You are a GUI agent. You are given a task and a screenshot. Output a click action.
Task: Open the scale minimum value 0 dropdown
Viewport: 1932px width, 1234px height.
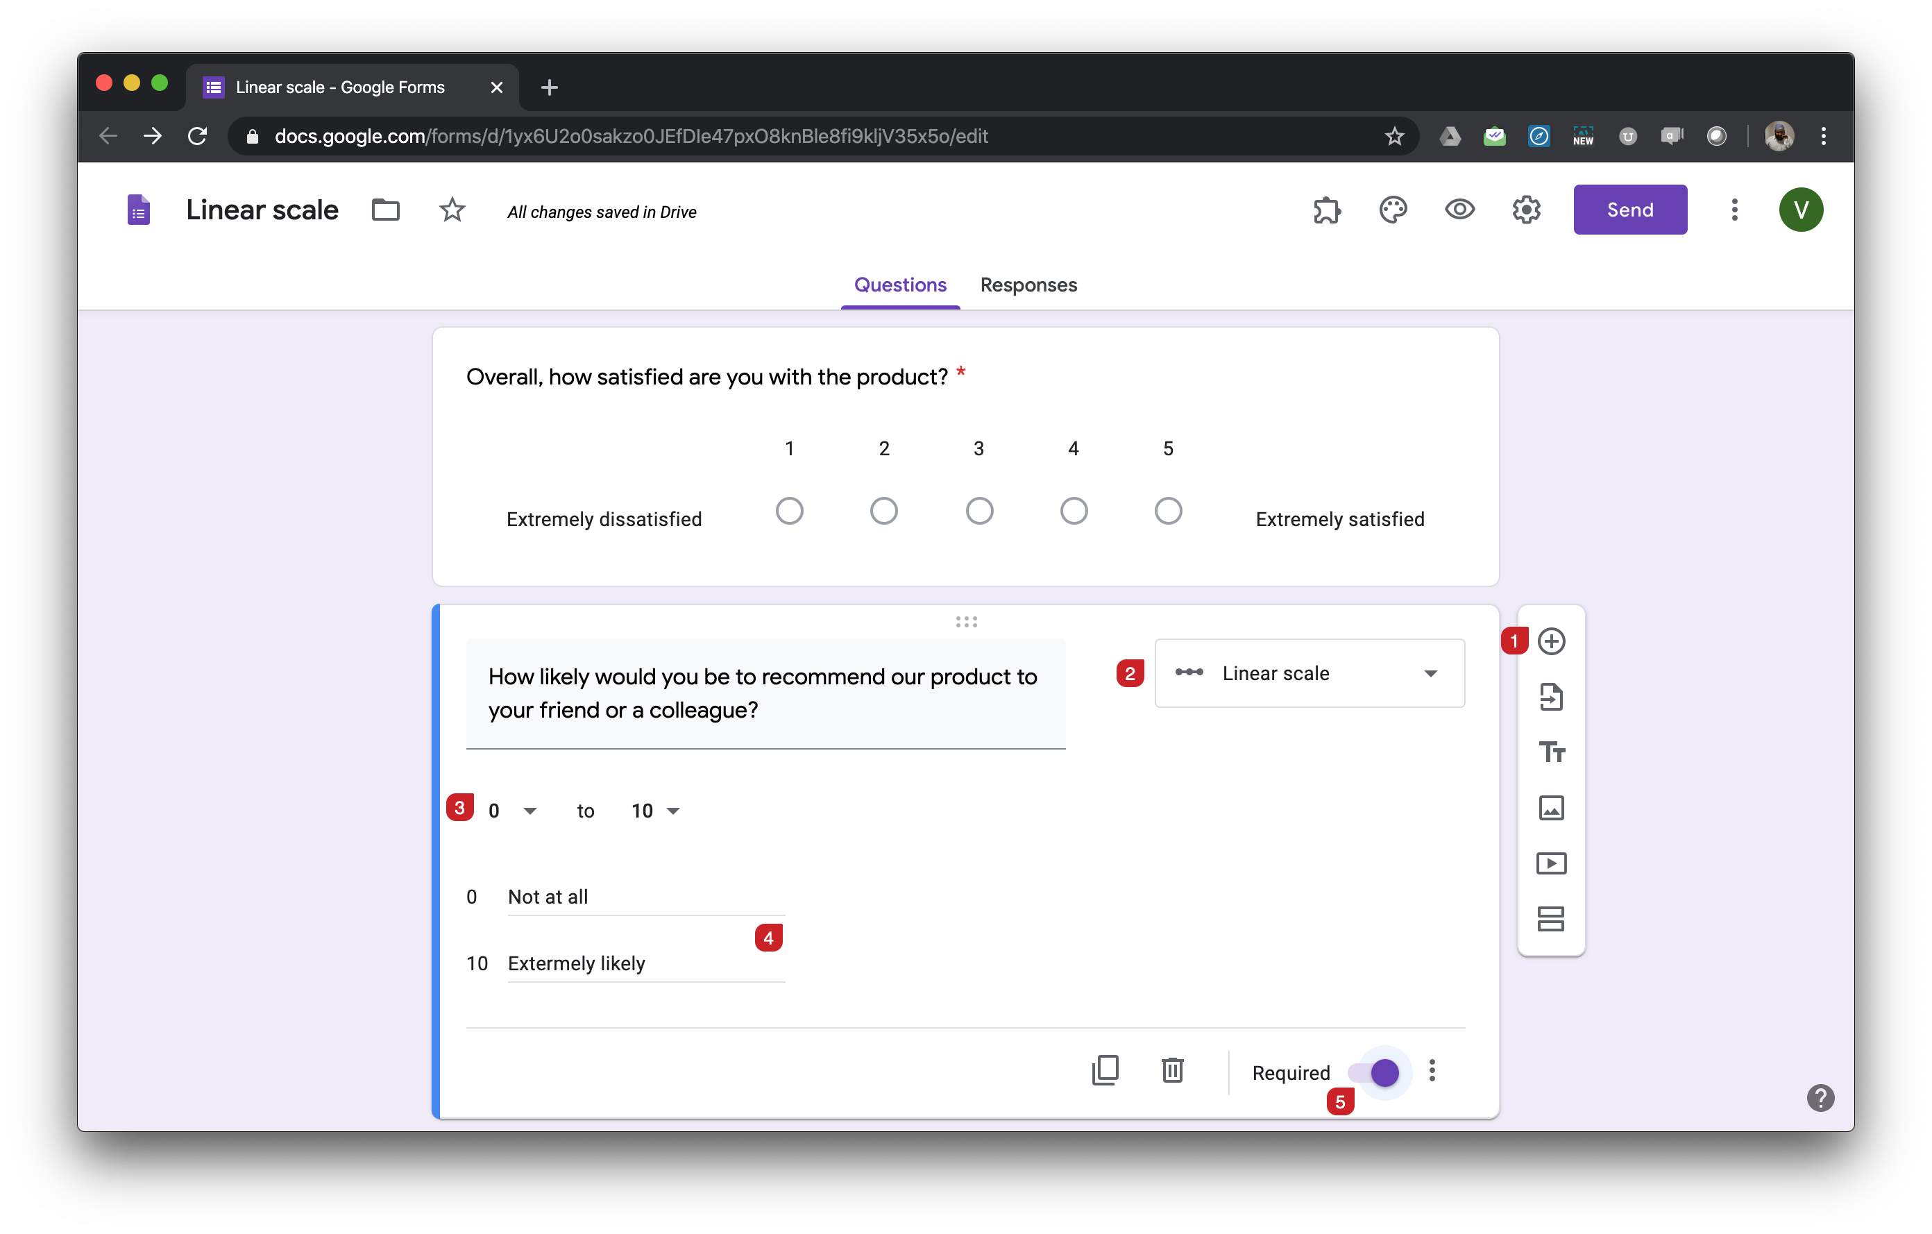(512, 811)
